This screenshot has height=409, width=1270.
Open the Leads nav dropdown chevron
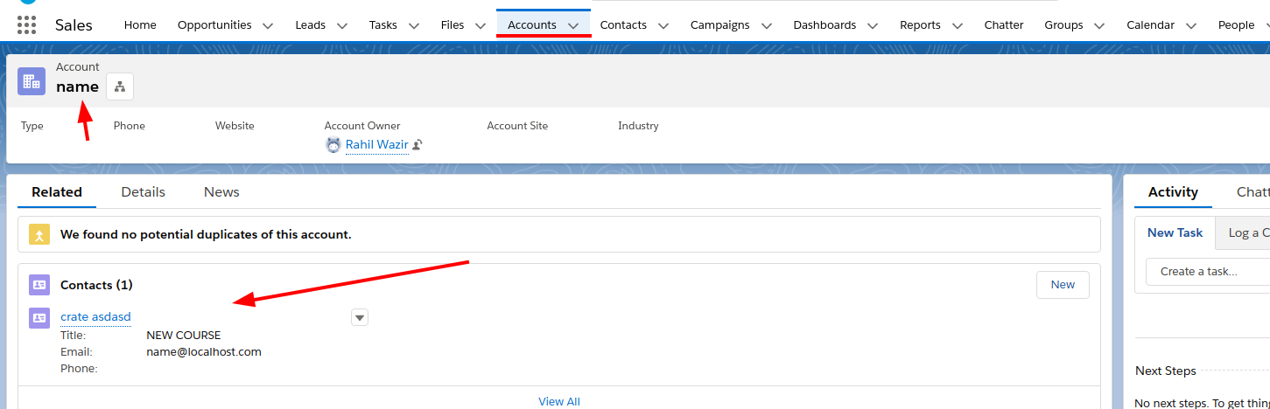click(341, 25)
